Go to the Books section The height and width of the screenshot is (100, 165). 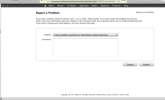click(95, 6)
